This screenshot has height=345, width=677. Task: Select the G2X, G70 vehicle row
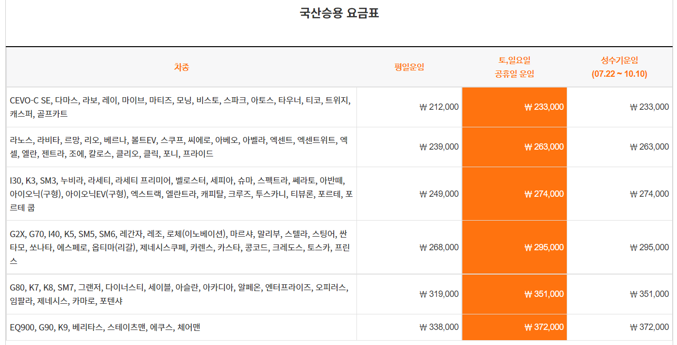point(180,247)
